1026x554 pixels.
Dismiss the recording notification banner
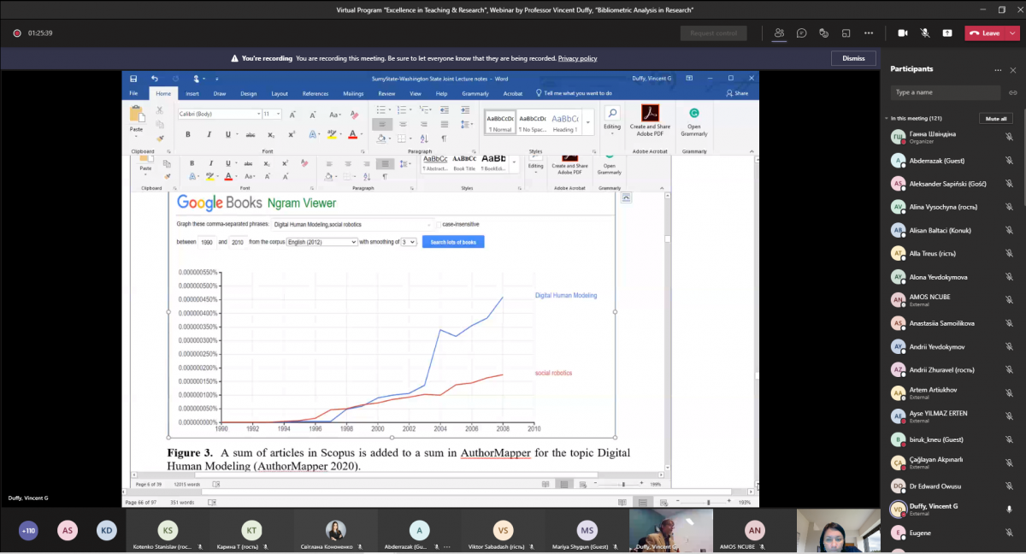pyautogui.click(x=853, y=58)
